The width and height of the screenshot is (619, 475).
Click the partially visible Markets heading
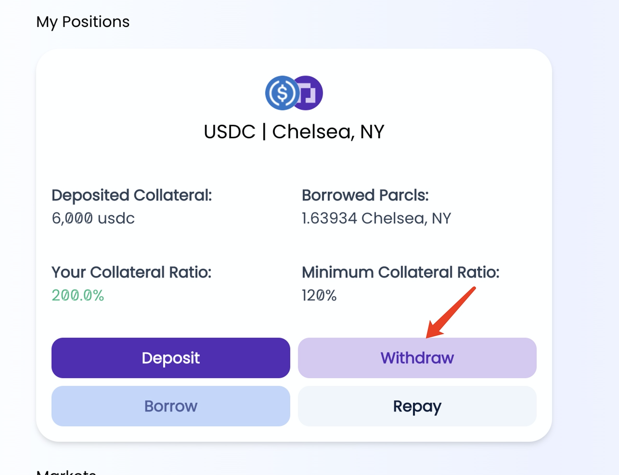[66, 472]
